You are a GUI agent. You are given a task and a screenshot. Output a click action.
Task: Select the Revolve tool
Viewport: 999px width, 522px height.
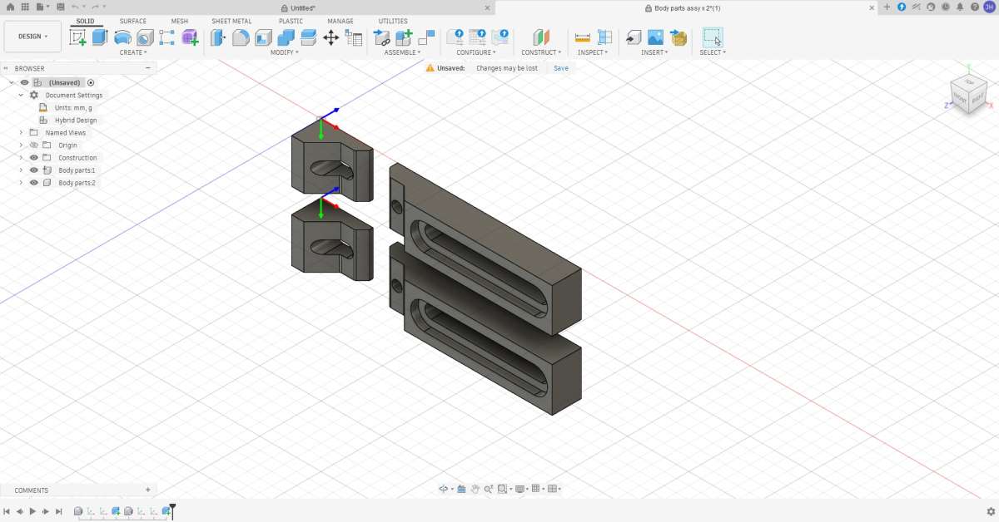point(122,37)
